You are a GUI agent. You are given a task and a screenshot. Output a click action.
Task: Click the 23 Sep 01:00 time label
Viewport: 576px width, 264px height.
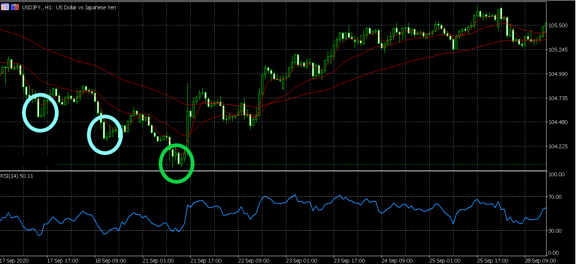(302, 260)
